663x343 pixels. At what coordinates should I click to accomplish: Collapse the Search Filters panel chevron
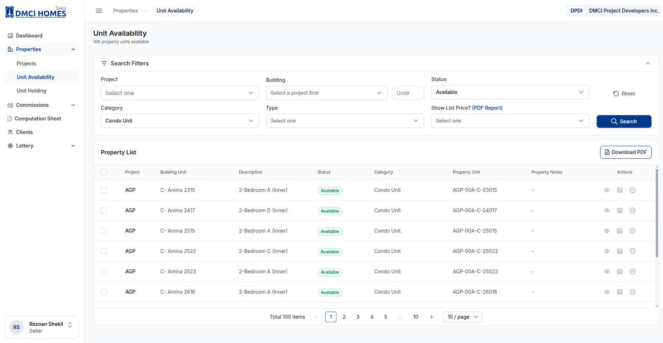coord(648,63)
